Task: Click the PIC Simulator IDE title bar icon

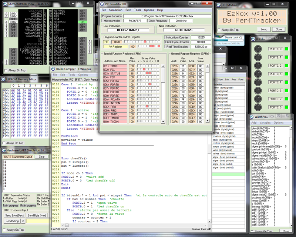Action: tap(101, 3)
